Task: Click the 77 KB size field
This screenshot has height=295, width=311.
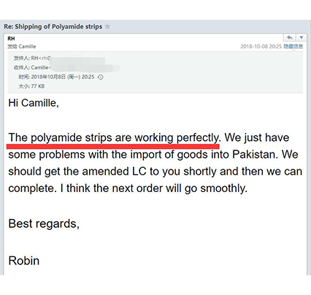Action: coord(31,86)
